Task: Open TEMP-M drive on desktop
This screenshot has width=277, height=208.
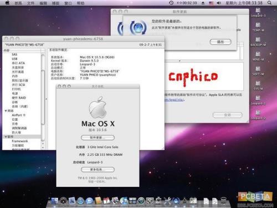Action: pos(258,27)
